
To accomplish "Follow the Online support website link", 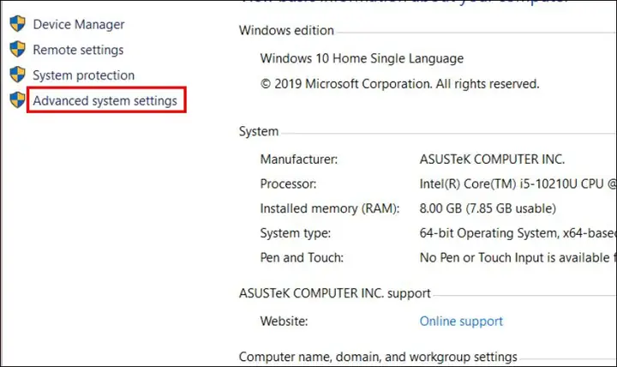I will click(461, 322).
